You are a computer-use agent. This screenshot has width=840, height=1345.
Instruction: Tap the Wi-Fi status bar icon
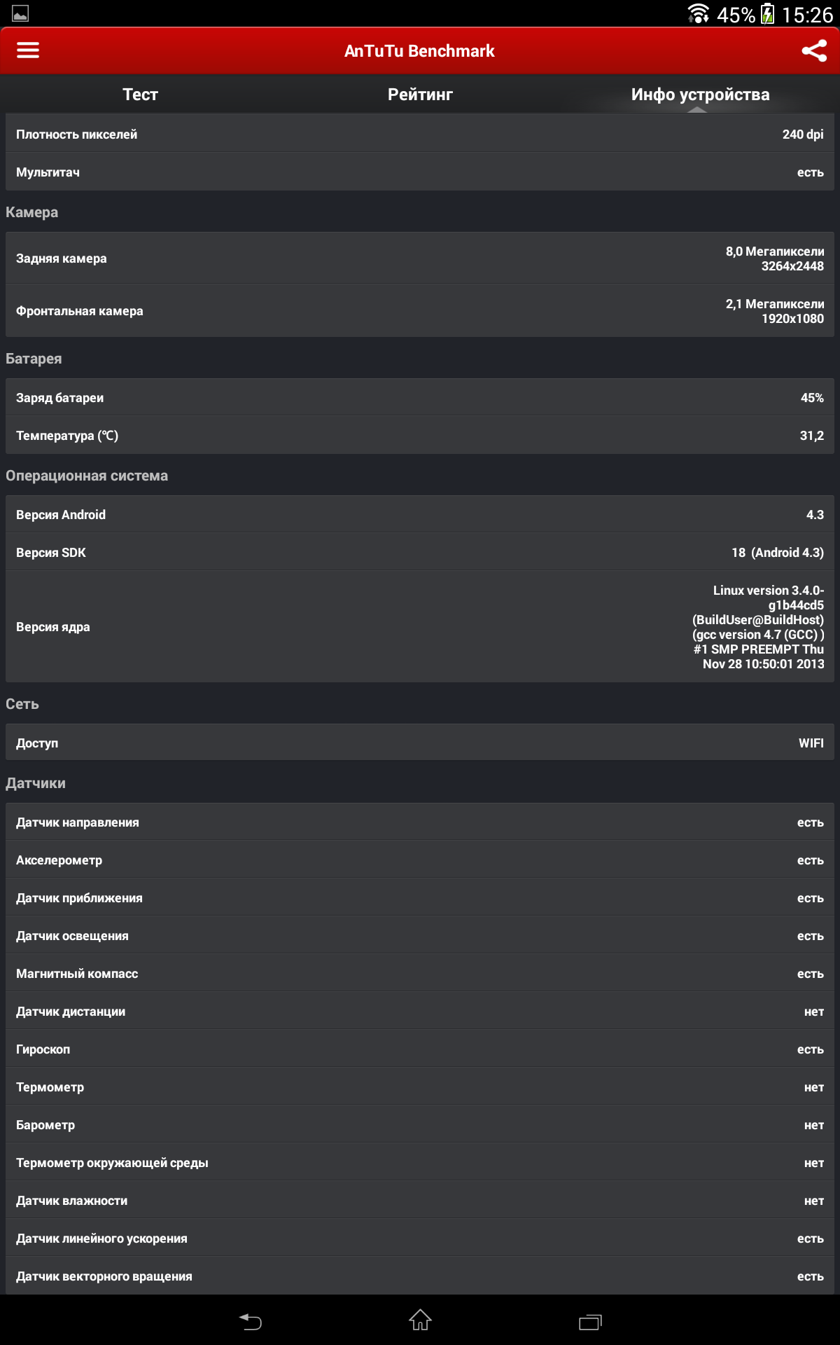[699, 13]
